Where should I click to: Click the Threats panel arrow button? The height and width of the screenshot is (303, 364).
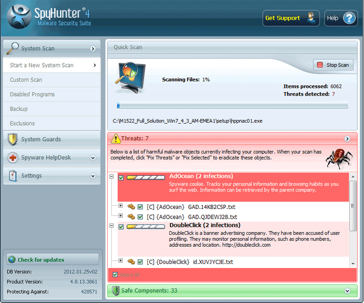click(x=347, y=139)
